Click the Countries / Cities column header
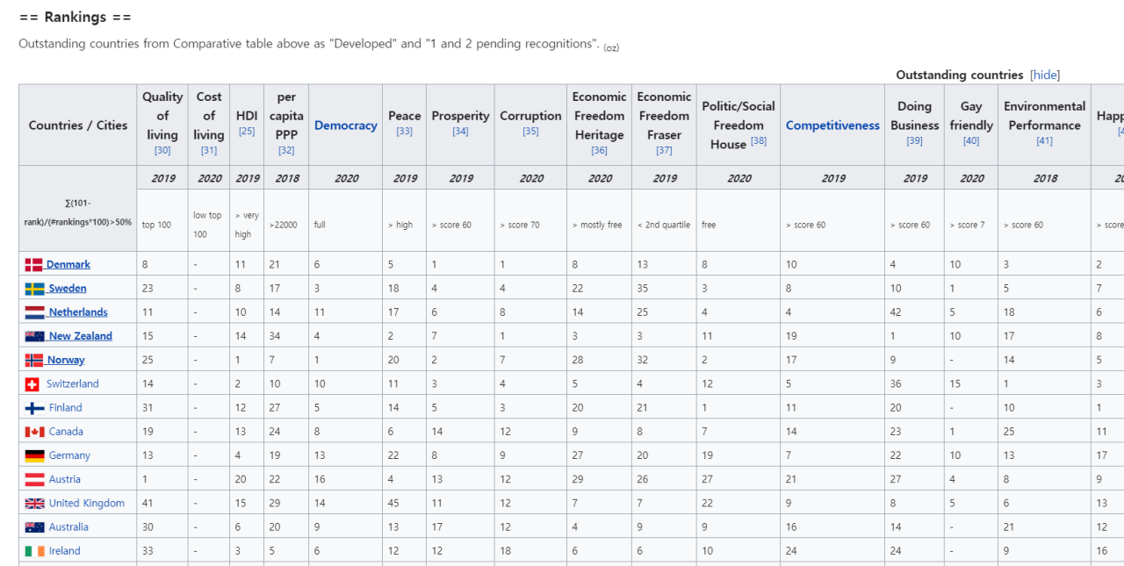The height and width of the screenshot is (566, 1124). pos(78,125)
